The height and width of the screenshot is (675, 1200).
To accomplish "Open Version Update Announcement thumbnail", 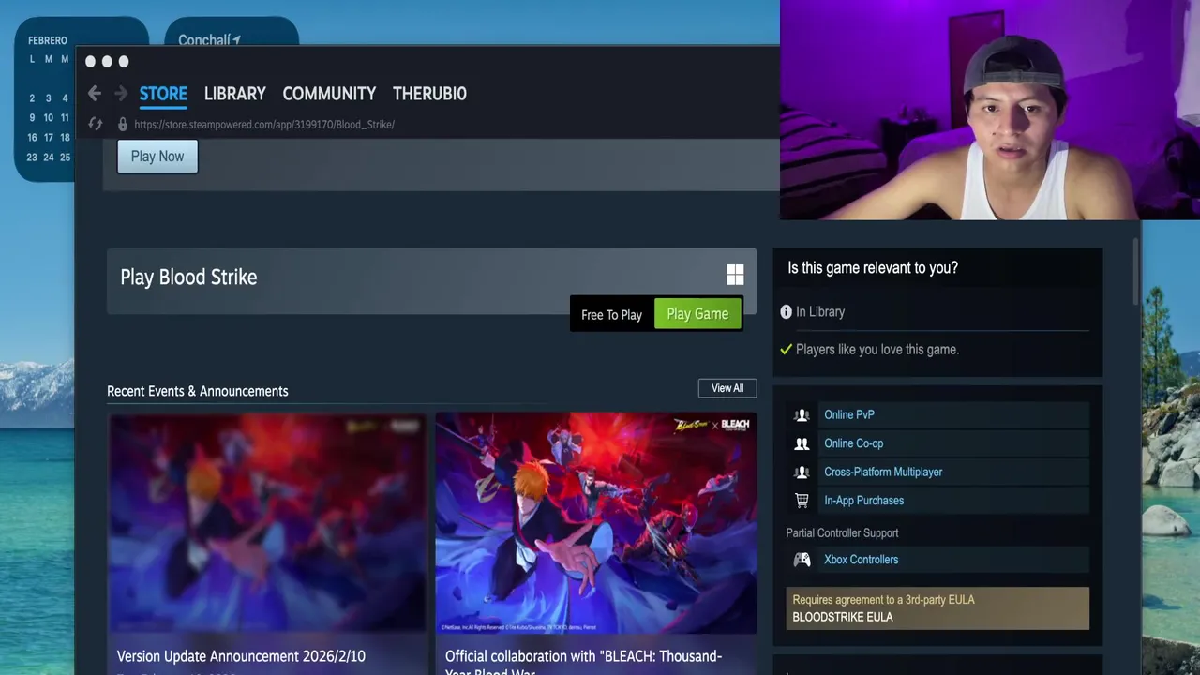I will pos(267,523).
